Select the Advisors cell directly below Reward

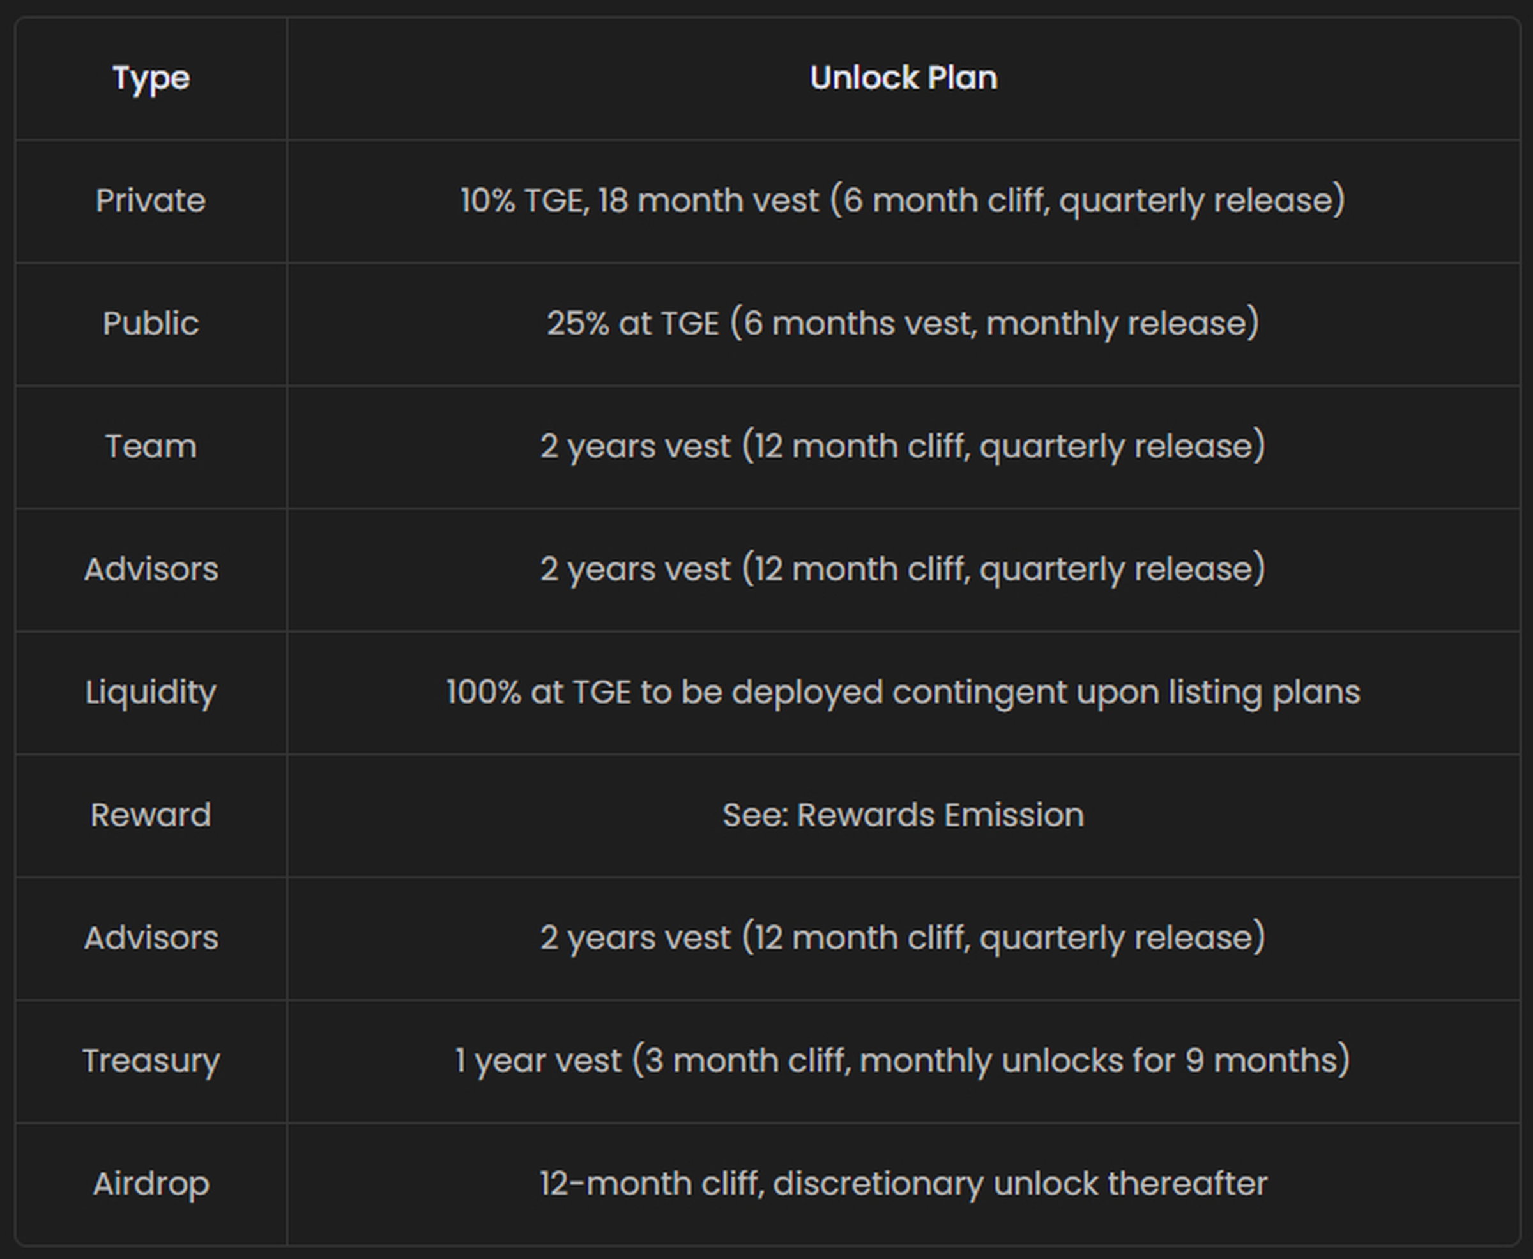151,939
